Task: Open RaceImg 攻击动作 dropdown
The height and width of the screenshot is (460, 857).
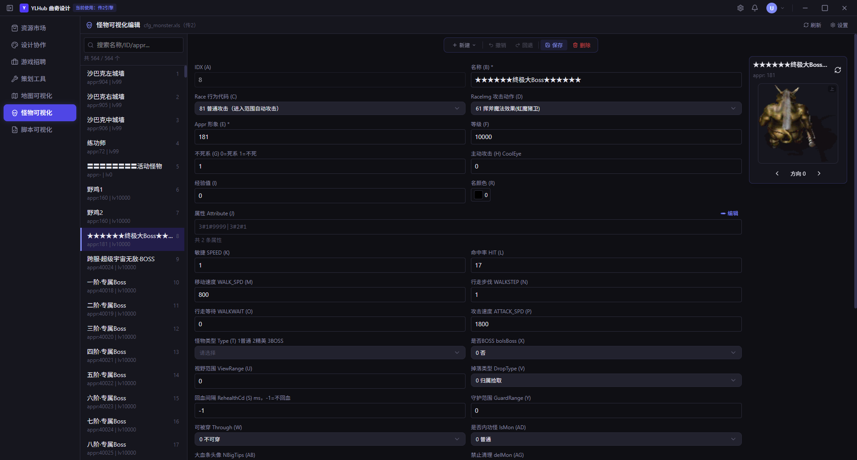Action: click(606, 108)
